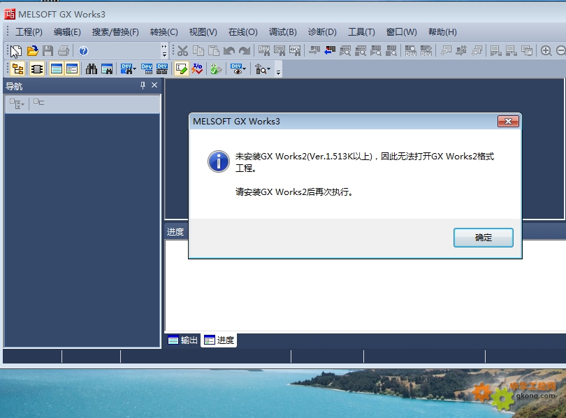Click the I/O check icon
Screen dimensions: 566x418
(x=197, y=69)
